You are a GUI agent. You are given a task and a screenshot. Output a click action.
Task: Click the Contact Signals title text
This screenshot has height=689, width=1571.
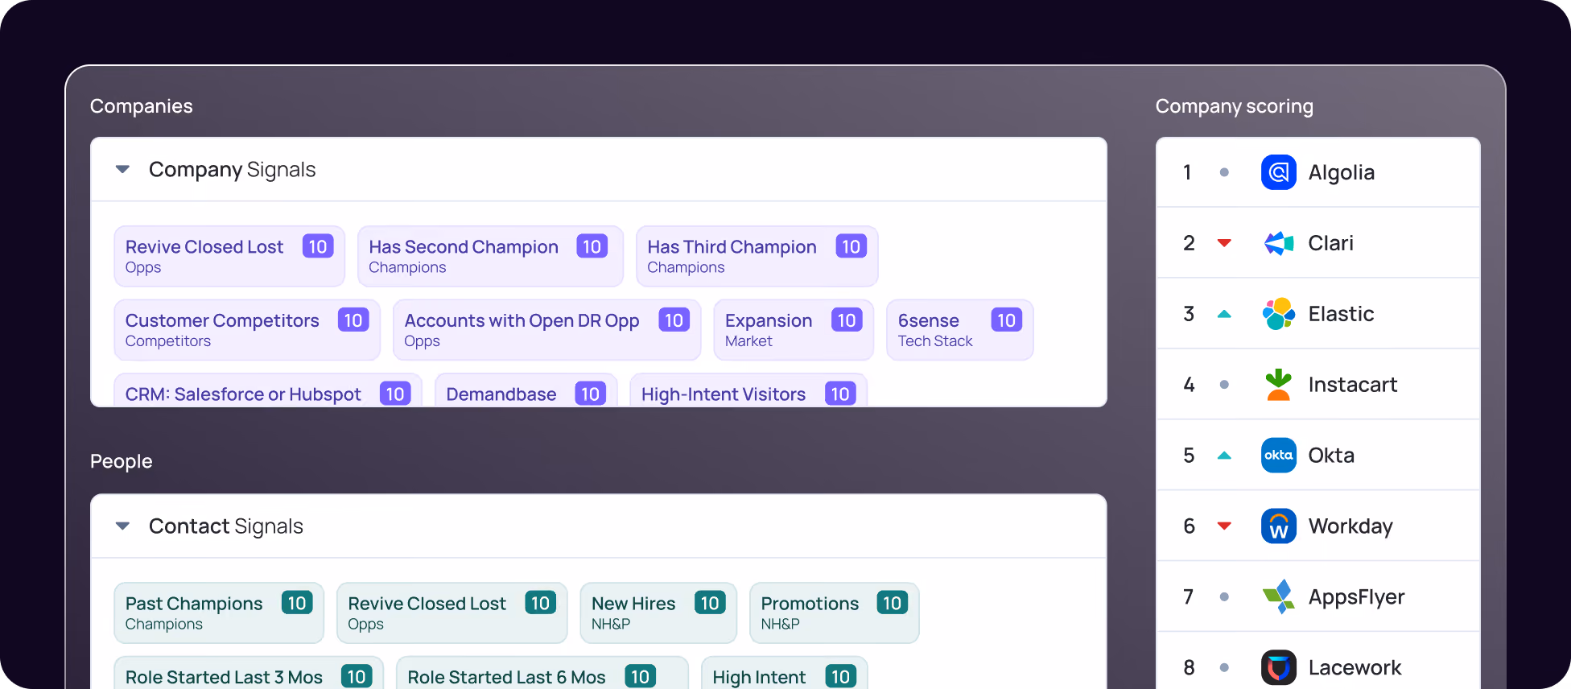pyautogui.click(x=226, y=526)
